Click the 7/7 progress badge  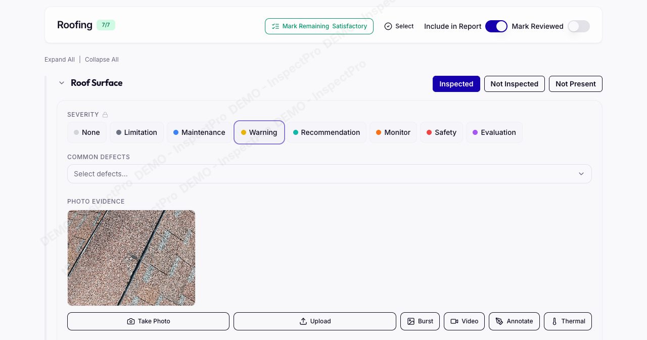click(x=106, y=25)
